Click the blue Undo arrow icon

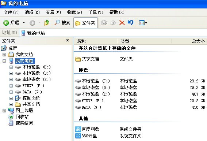131,23
